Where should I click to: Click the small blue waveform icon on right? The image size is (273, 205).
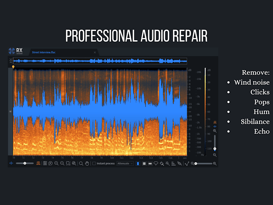[215, 126]
